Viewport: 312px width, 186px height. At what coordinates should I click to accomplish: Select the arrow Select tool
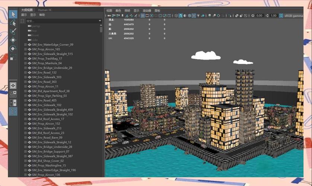(13, 14)
